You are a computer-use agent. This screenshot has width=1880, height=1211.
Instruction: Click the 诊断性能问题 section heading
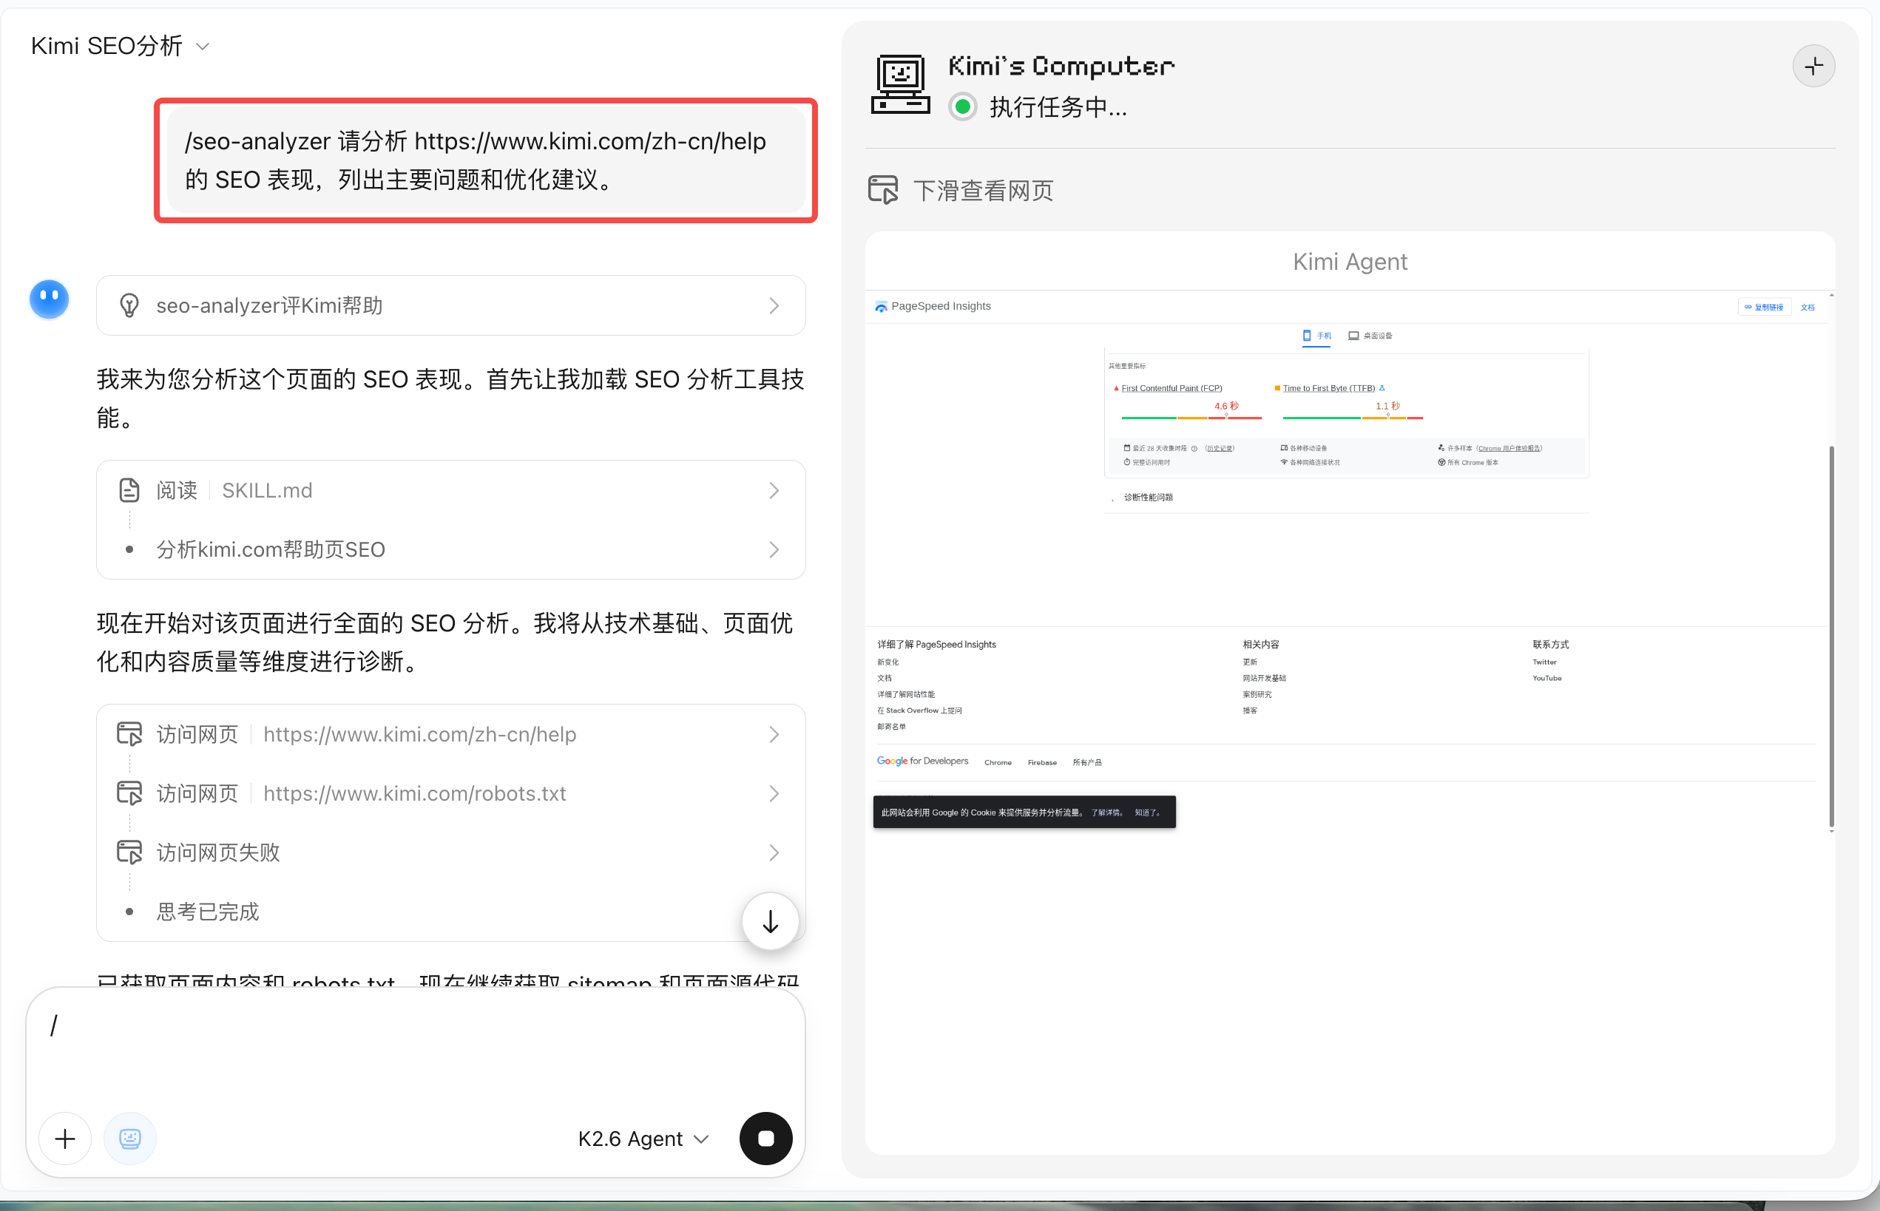tap(1148, 497)
